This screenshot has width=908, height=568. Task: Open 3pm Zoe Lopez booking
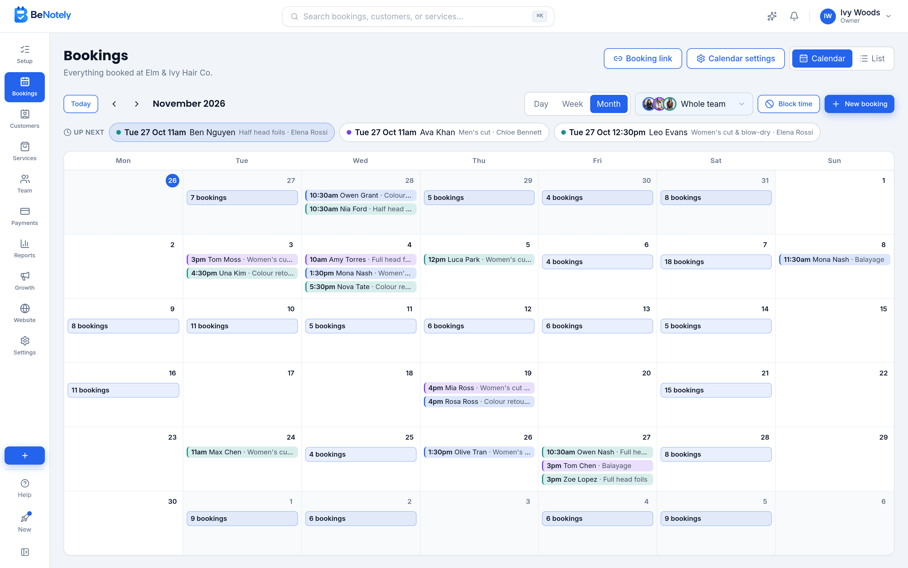click(597, 479)
